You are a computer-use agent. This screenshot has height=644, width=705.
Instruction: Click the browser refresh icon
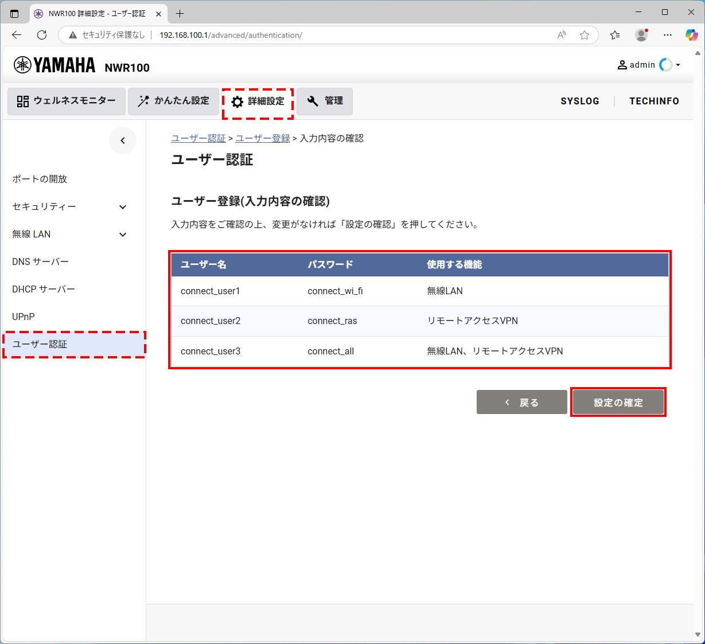(42, 35)
